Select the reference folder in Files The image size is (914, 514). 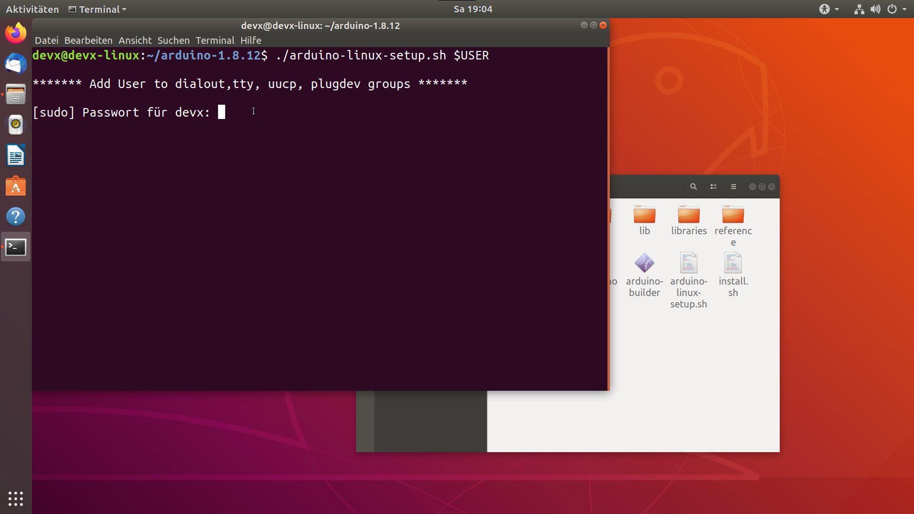coord(733,226)
